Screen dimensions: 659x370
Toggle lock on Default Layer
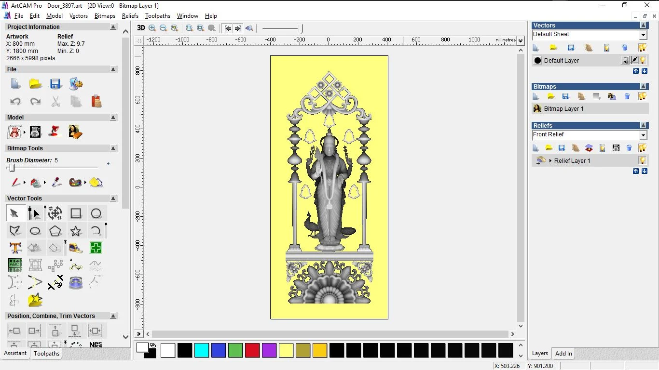tap(625, 60)
